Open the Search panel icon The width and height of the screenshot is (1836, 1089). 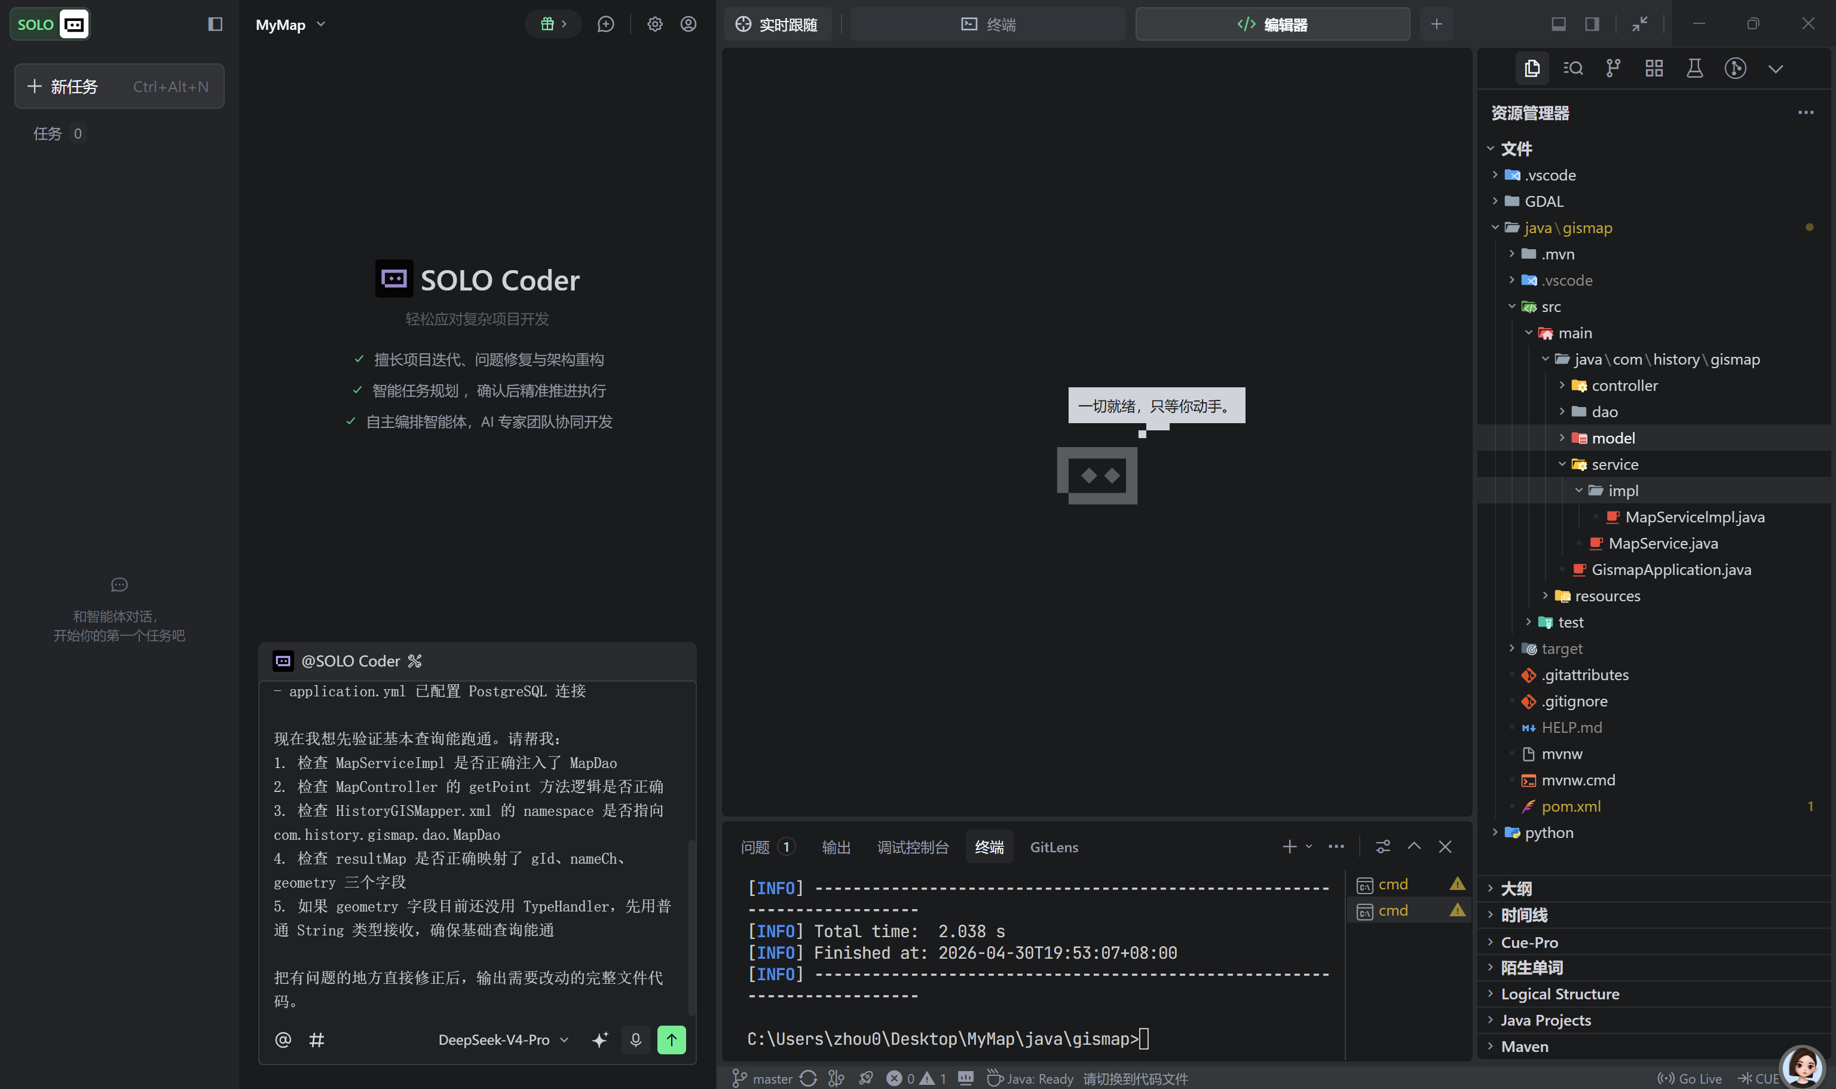coord(1572,68)
